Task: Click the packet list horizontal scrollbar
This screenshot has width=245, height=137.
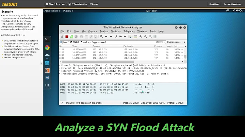Action: 98,62
